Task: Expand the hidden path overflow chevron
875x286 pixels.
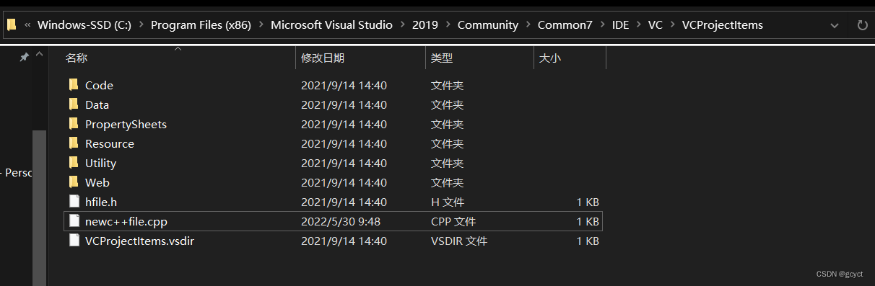Action: click(27, 25)
